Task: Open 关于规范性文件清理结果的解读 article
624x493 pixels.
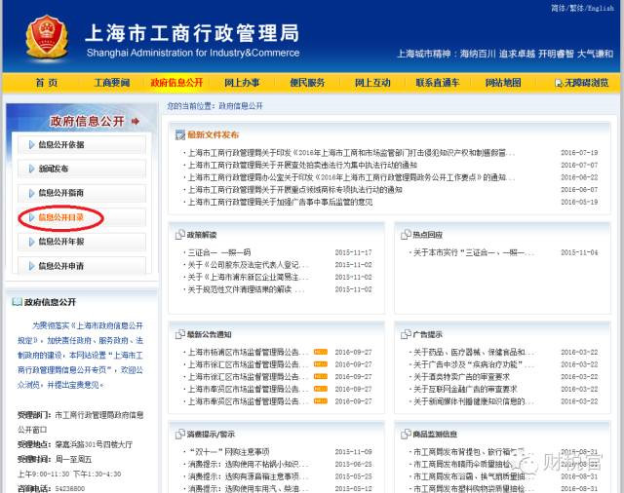Action: coord(246,289)
